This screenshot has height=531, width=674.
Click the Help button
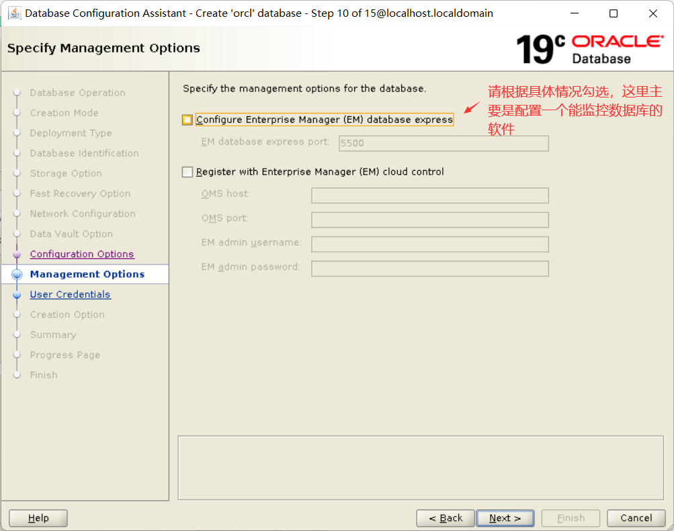click(38, 518)
